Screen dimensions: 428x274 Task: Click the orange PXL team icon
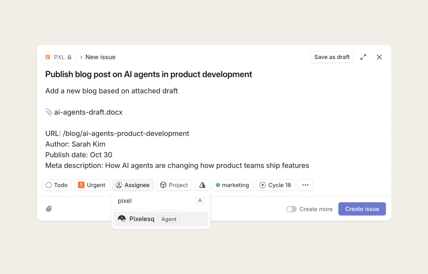pyautogui.click(x=48, y=57)
